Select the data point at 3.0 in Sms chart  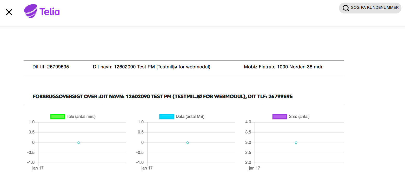(x=296, y=143)
